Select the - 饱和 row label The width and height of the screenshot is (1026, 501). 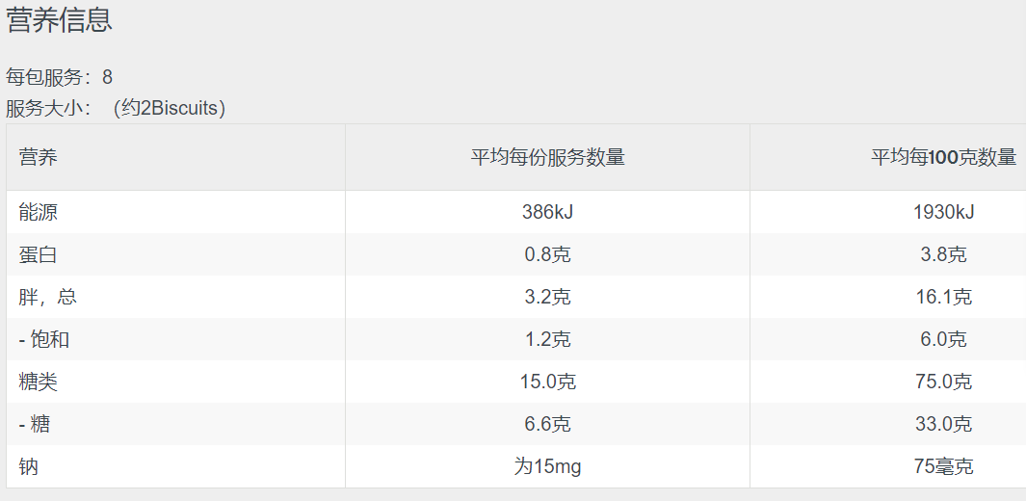tap(44, 339)
